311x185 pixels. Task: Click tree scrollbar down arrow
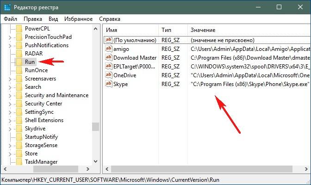(95, 161)
